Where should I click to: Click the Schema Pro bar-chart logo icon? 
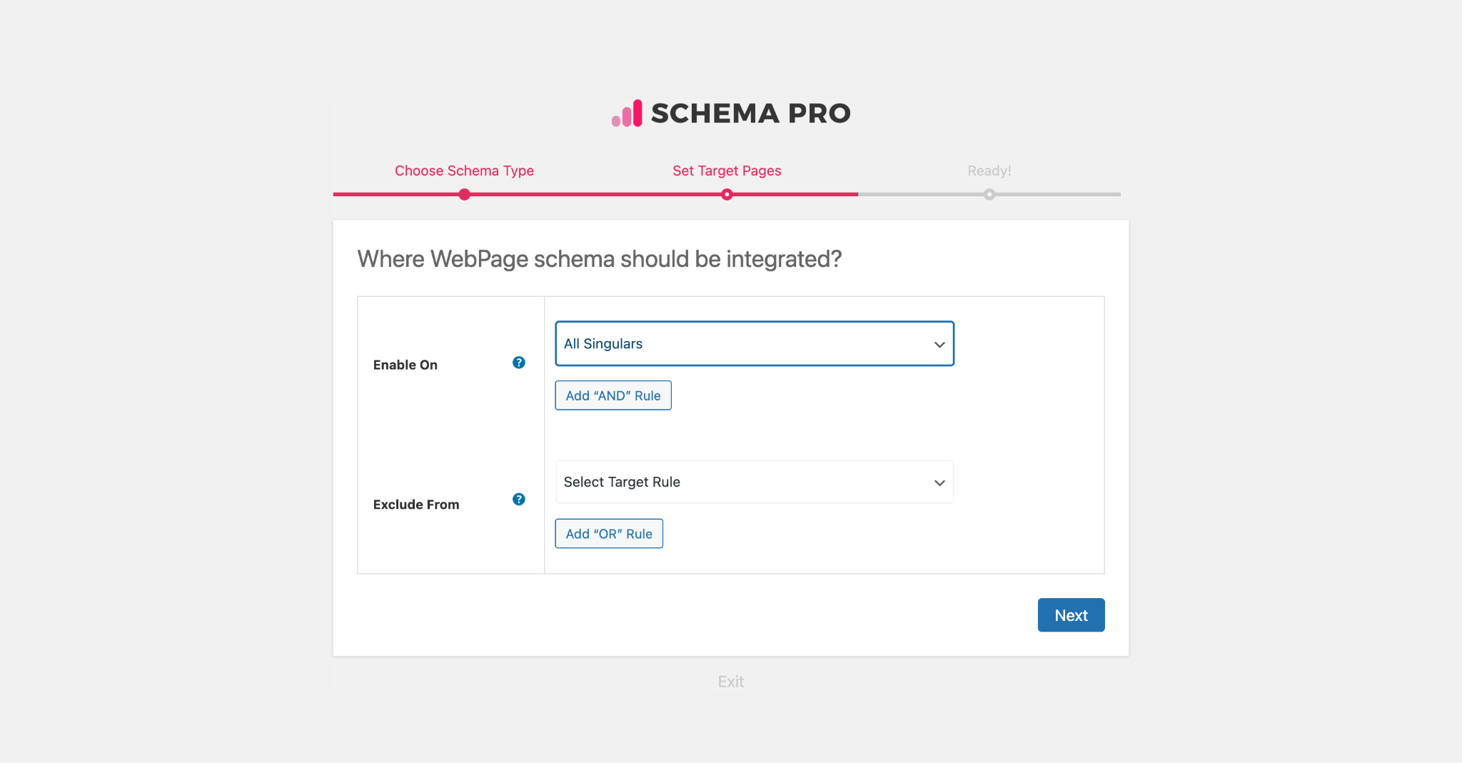click(x=627, y=113)
